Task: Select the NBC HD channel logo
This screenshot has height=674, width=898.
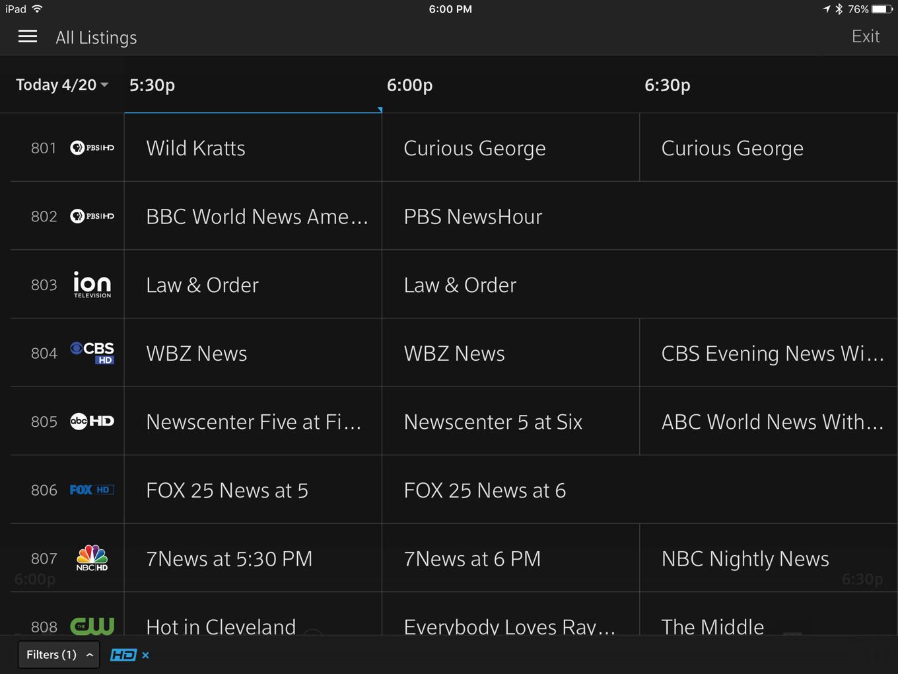Action: [92, 558]
